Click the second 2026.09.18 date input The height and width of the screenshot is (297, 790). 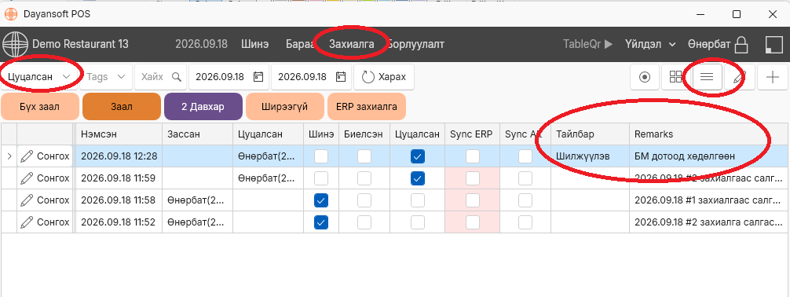click(311, 77)
